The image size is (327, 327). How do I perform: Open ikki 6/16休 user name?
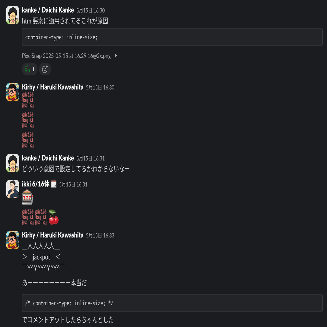click(36, 184)
